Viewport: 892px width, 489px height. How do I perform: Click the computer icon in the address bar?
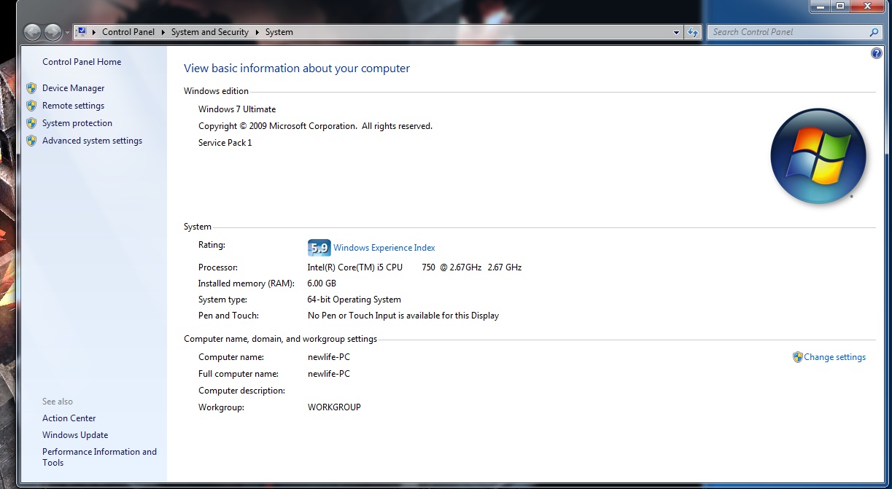pos(82,32)
